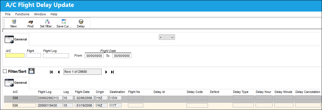
Task: Click the floppy disk save icon beside Filter/Sort
Action: pos(31,71)
